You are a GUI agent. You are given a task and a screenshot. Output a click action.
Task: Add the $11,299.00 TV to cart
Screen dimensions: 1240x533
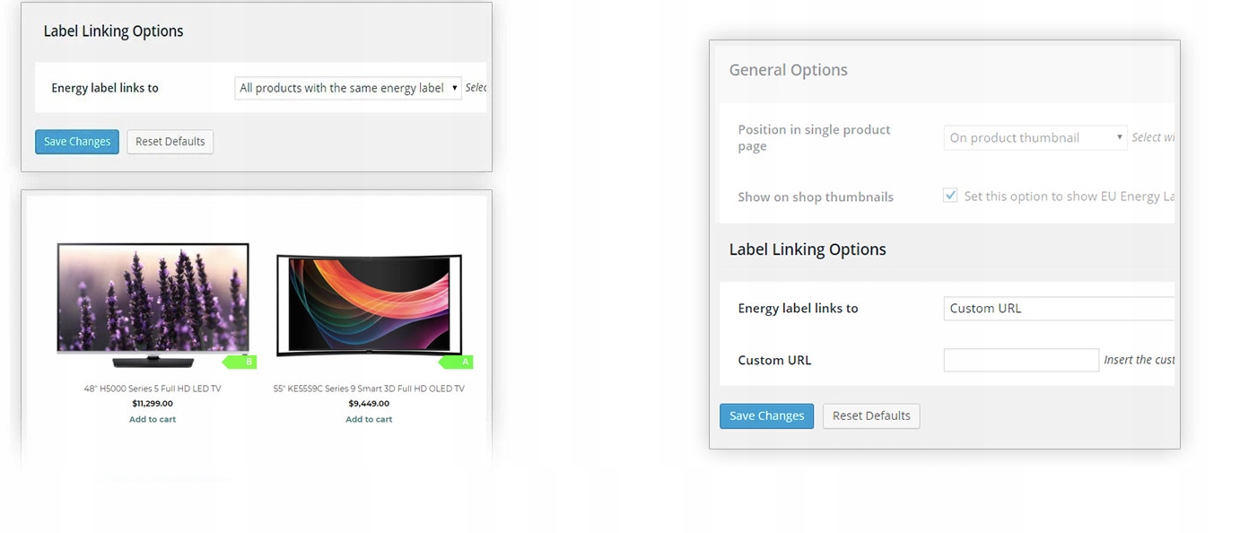(153, 419)
